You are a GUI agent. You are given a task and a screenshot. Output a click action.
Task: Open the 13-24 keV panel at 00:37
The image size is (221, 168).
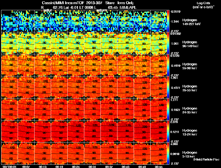pyautogui.click(x=109, y=132)
